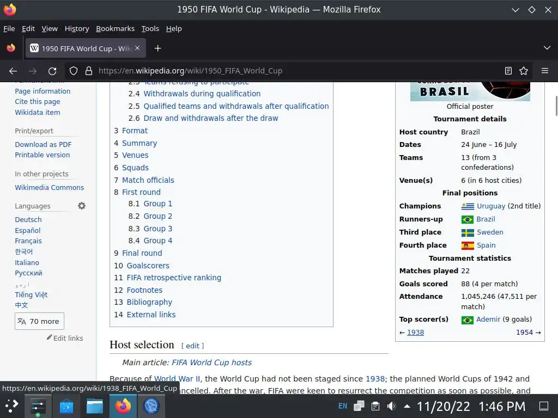Jump to Group 3 in contents
Viewport: 558px width, 418px height.
click(157, 229)
